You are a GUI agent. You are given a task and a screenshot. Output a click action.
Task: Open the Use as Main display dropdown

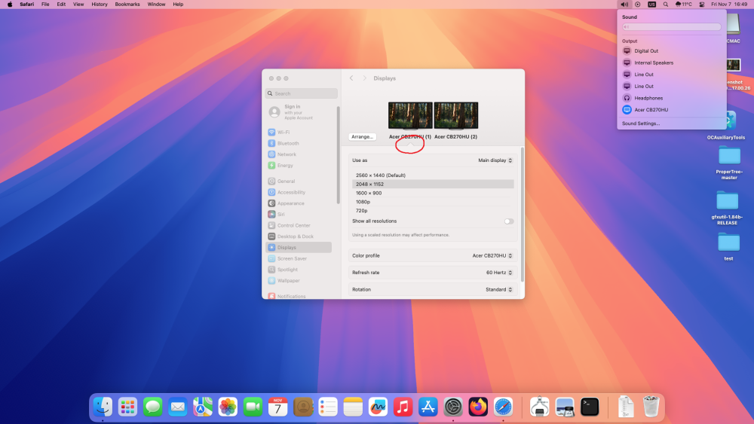[495, 160]
